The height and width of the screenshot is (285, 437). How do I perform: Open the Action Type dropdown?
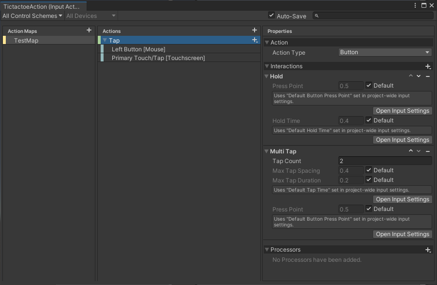pyautogui.click(x=384, y=52)
